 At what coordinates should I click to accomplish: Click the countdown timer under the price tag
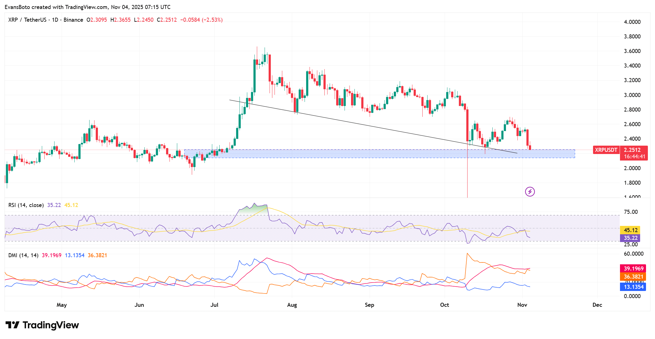634,157
